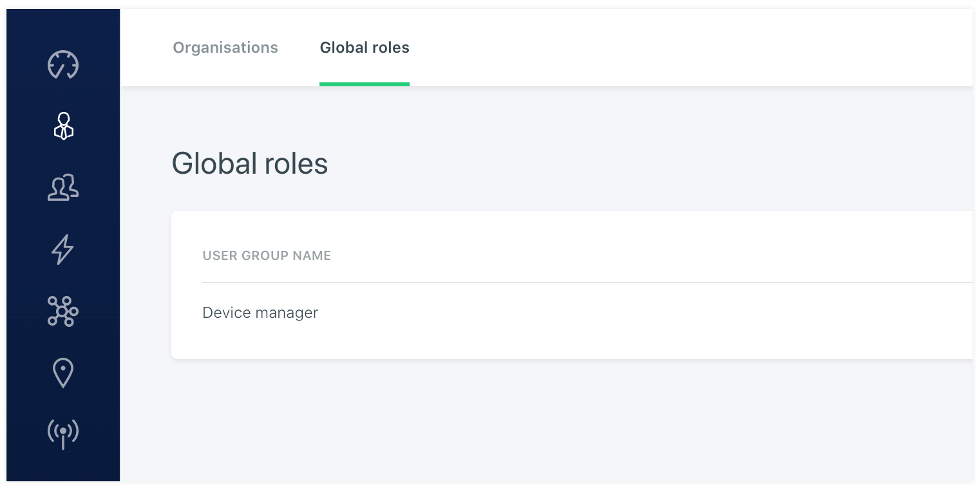
Task: Select the Global roles tab
Action: (365, 48)
